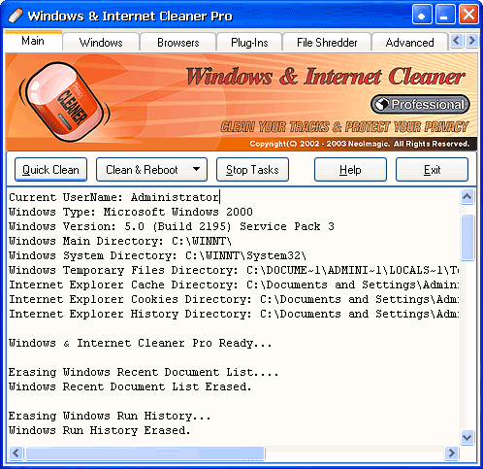483x469 pixels.
Task: Click the Exit button
Action: pos(432,170)
